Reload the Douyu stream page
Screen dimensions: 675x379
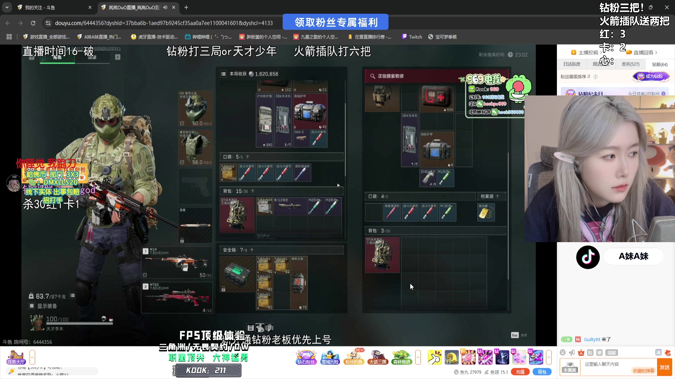click(33, 23)
